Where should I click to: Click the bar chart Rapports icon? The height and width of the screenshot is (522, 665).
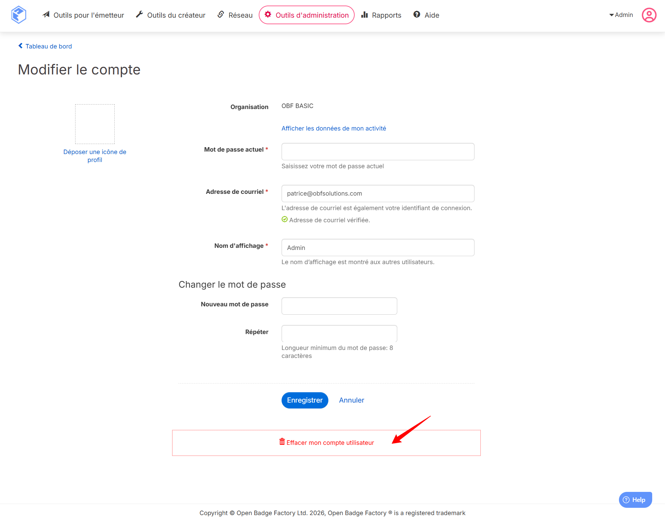pyautogui.click(x=364, y=15)
